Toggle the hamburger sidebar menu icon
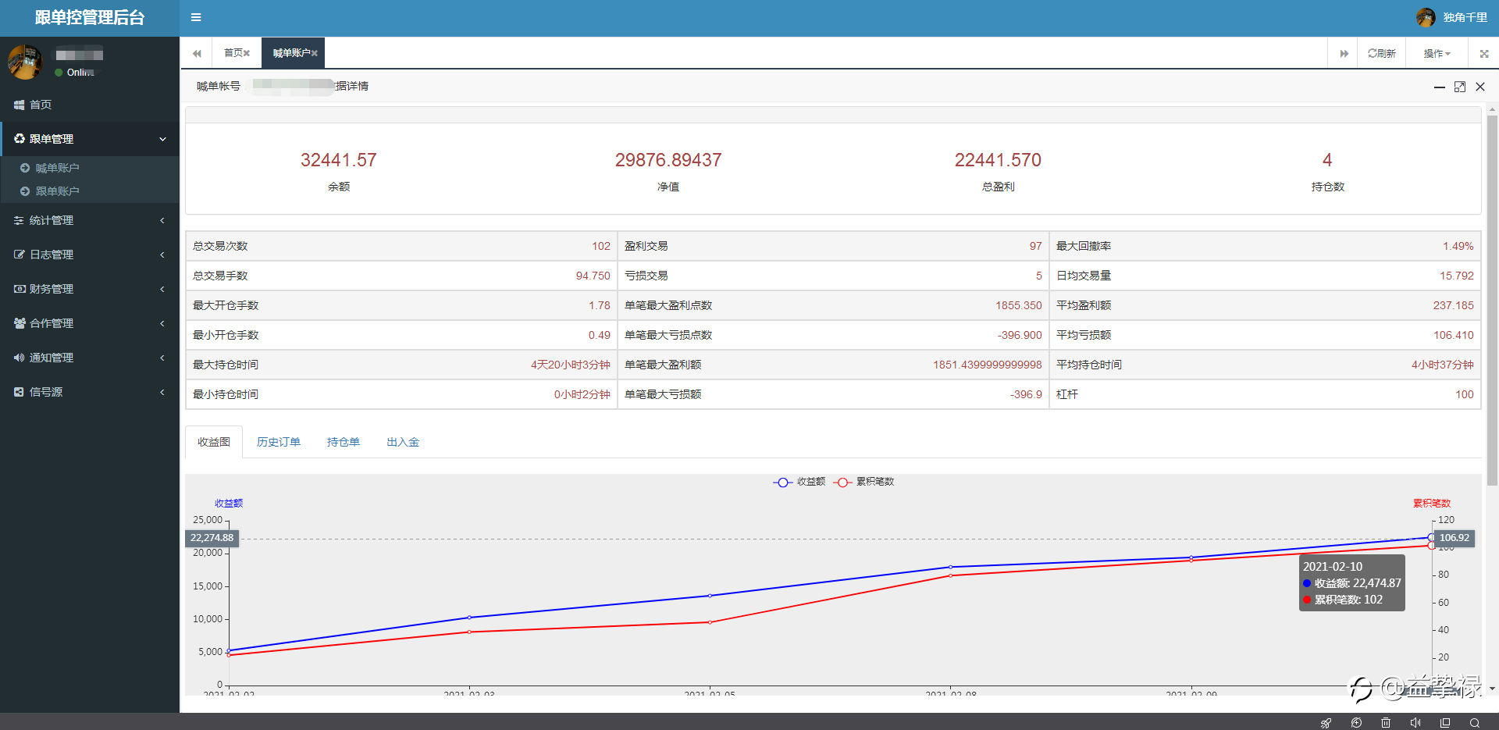Viewport: 1499px width, 730px height. [x=196, y=17]
